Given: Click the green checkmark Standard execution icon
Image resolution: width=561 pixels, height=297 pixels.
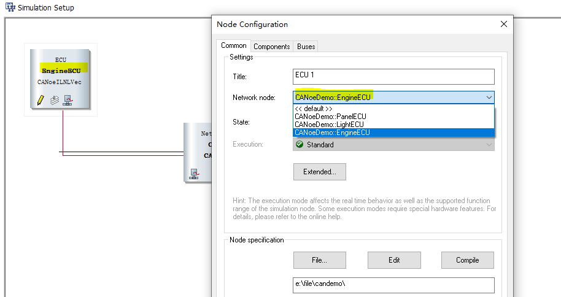Looking at the screenshot, I should click(300, 145).
